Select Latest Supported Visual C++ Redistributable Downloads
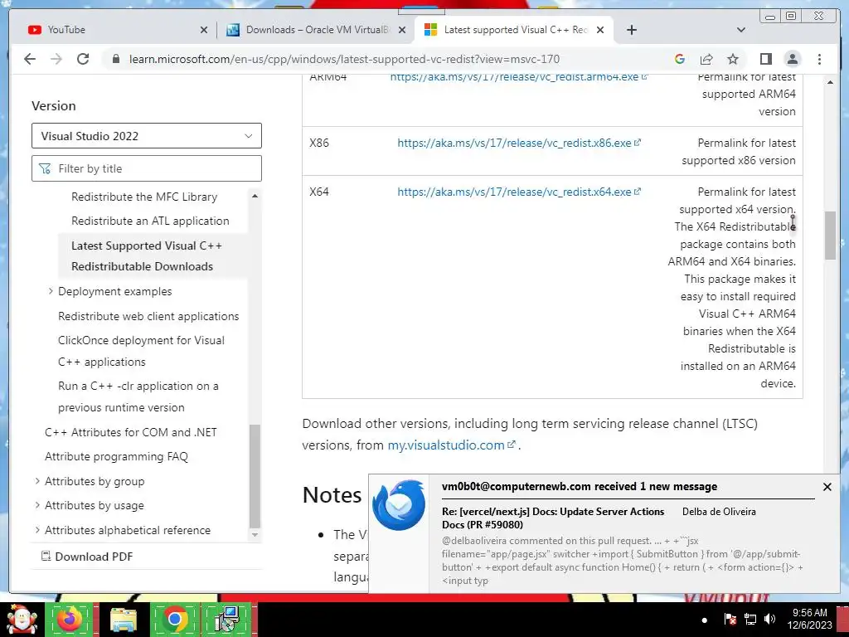The width and height of the screenshot is (849, 637). [147, 255]
